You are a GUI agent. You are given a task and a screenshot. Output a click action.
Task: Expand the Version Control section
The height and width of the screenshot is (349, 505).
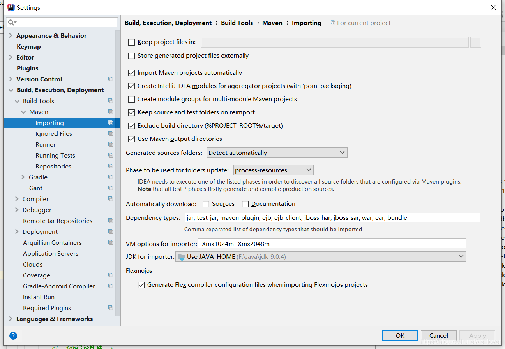(11, 79)
